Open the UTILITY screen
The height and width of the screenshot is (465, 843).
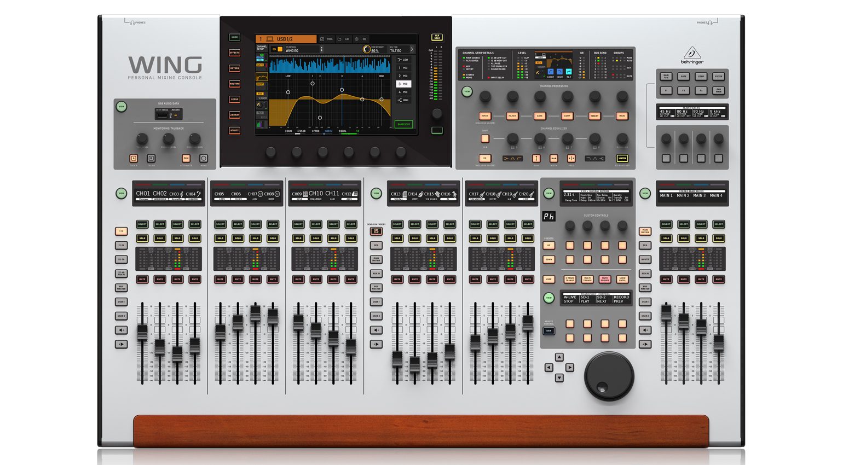234,131
